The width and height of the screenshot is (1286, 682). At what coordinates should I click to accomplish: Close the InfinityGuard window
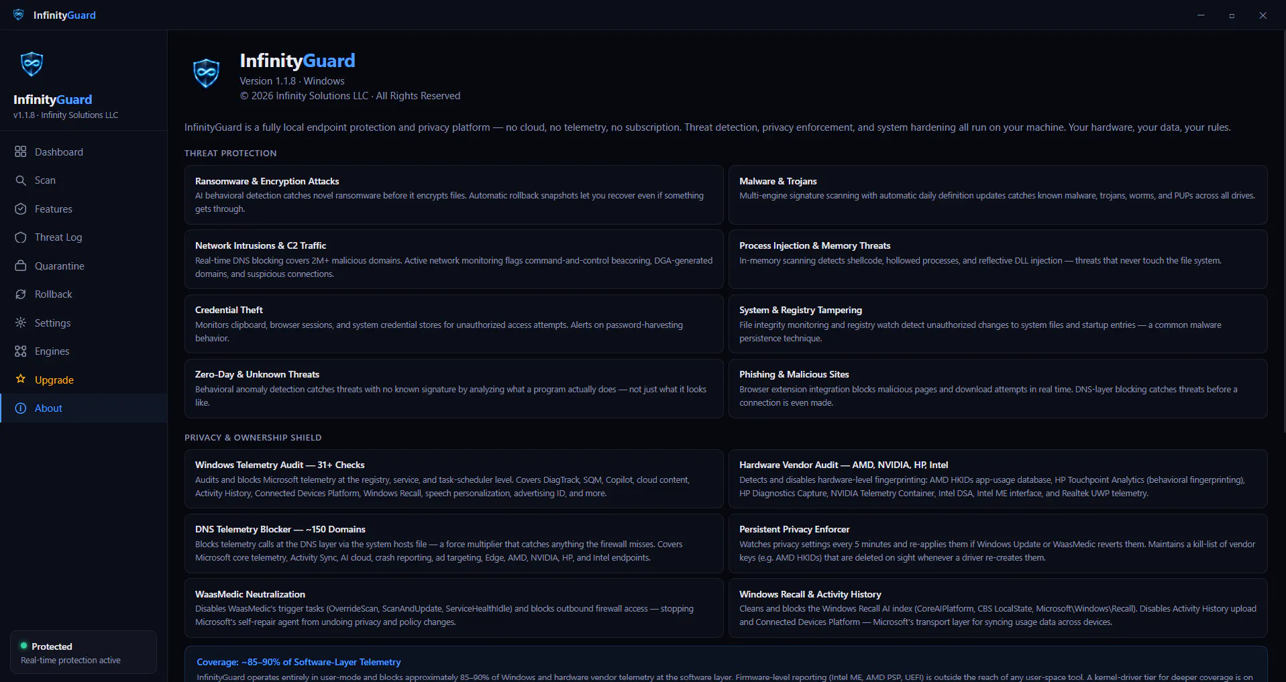click(x=1263, y=15)
